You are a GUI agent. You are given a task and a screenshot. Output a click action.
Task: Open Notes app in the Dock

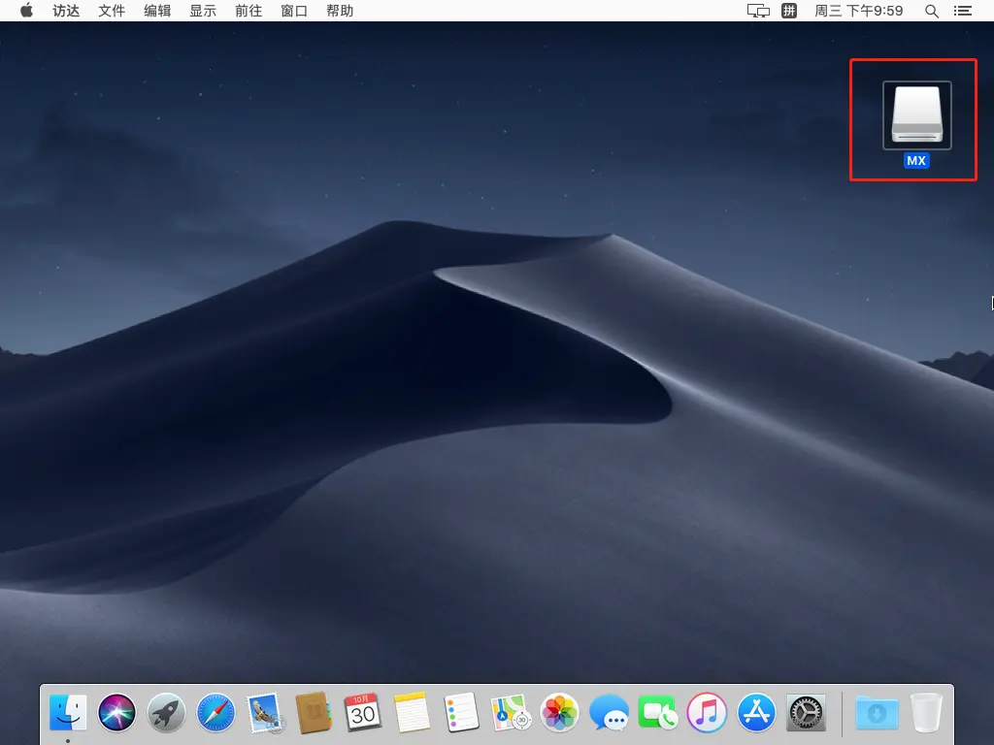point(412,712)
